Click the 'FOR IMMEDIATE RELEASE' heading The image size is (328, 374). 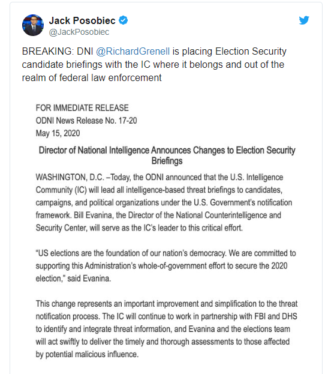tap(82, 108)
